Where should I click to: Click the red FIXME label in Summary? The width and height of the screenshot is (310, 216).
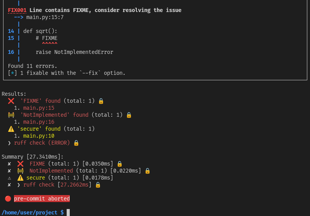37,164
